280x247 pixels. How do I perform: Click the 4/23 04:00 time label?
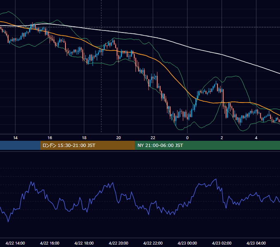(256, 243)
